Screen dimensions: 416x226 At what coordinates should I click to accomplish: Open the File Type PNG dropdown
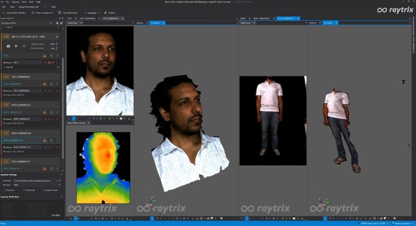tap(37, 185)
